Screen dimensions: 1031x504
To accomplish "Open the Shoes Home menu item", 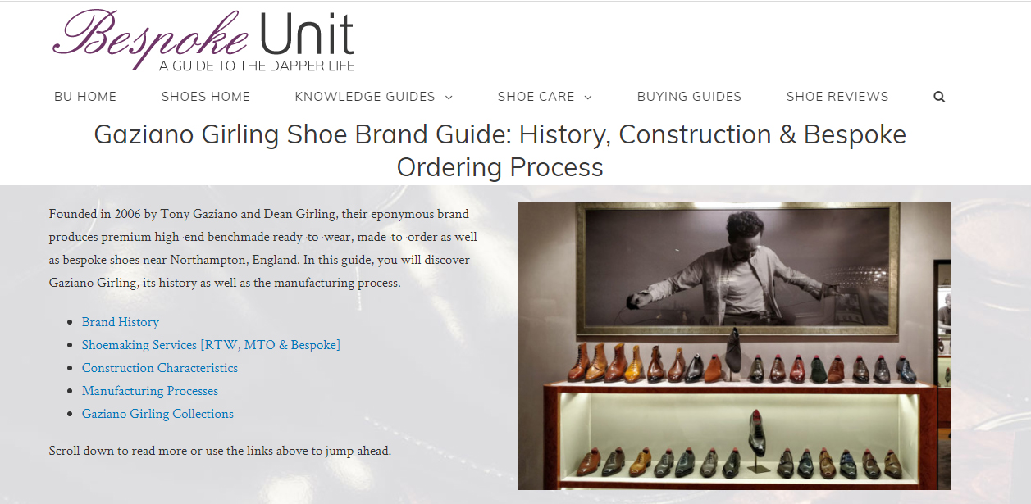I will click(x=206, y=97).
